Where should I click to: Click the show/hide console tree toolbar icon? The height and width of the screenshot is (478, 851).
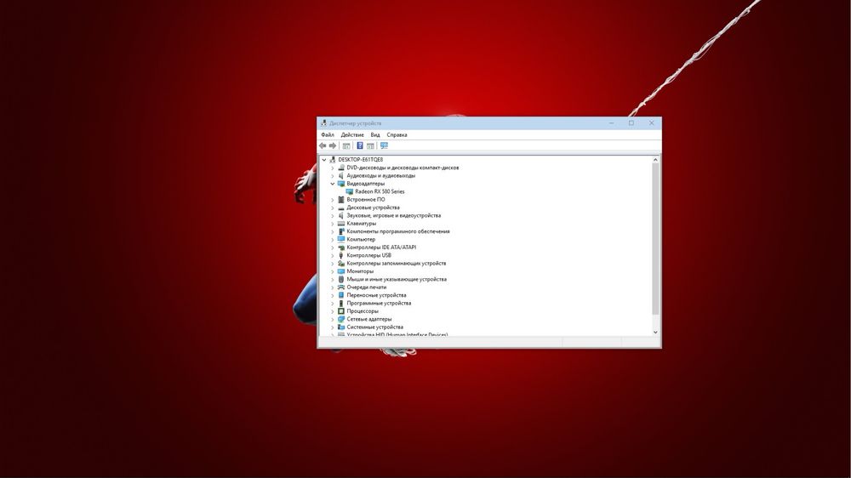(346, 145)
